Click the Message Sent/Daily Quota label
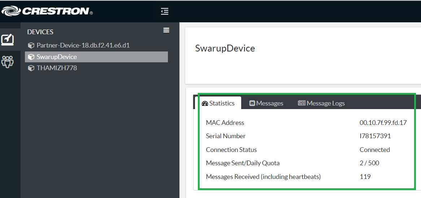421x198 pixels. pos(243,163)
